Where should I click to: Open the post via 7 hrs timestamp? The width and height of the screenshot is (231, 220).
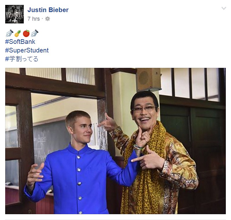33,19
